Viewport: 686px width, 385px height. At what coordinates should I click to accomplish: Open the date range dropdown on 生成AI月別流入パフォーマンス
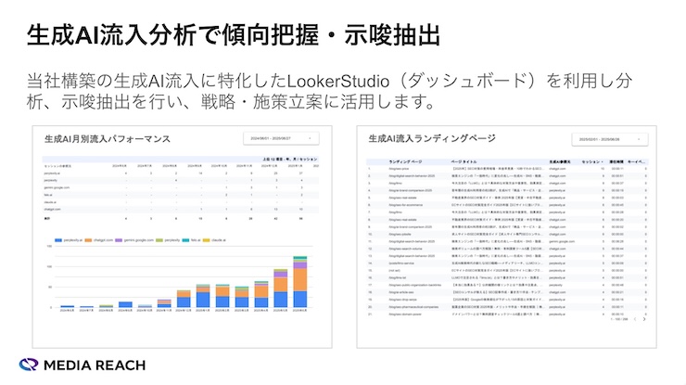pos(281,138)
